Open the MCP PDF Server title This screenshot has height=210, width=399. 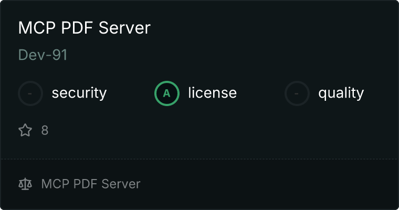click(84, 28)
